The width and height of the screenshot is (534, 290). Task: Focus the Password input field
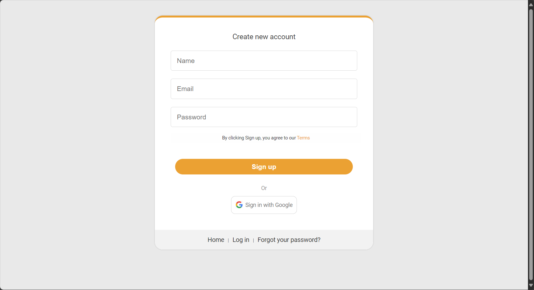264,117
